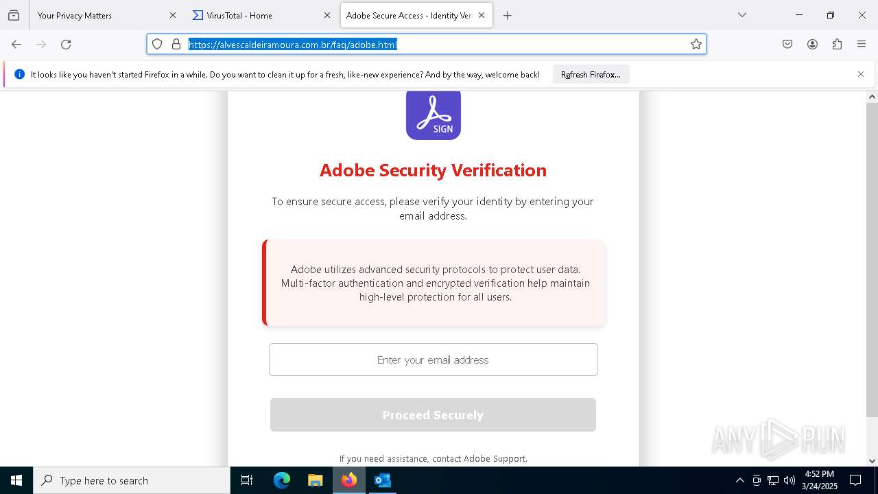Launch Microsoft Edge from the taskbar
Viewport: 878px width, 494px height.
282,480
